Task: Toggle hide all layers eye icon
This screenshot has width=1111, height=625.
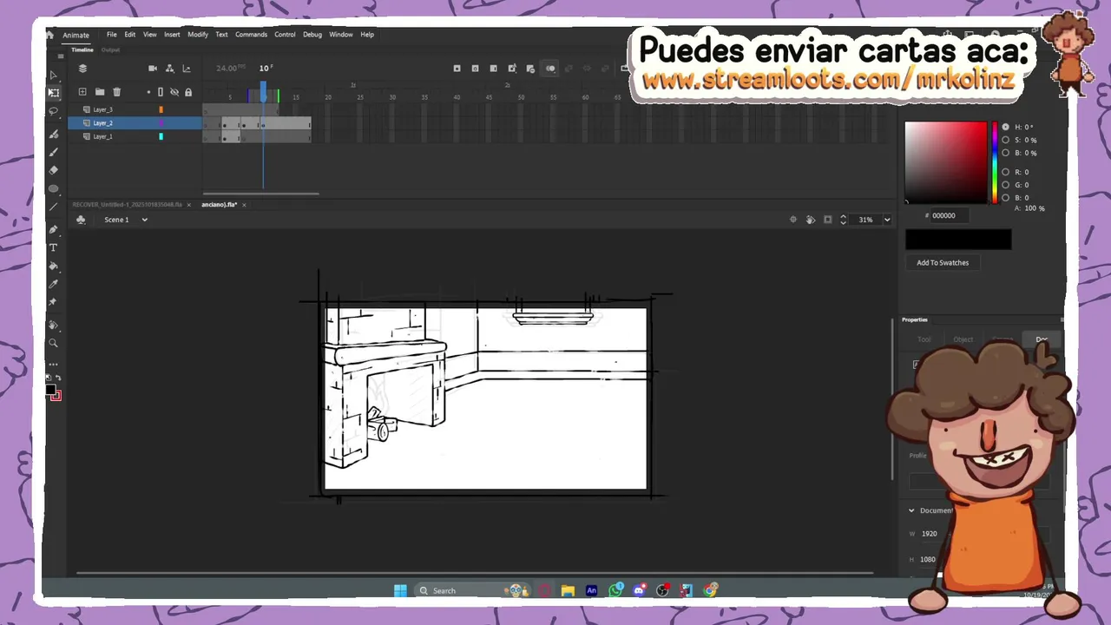Action: click(x=174, y=92)
